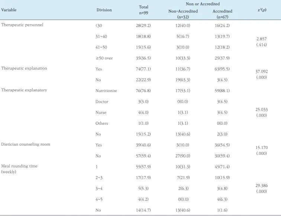
Task: Select the value '30(59.4)'
Action: click(x=222, y=156)
